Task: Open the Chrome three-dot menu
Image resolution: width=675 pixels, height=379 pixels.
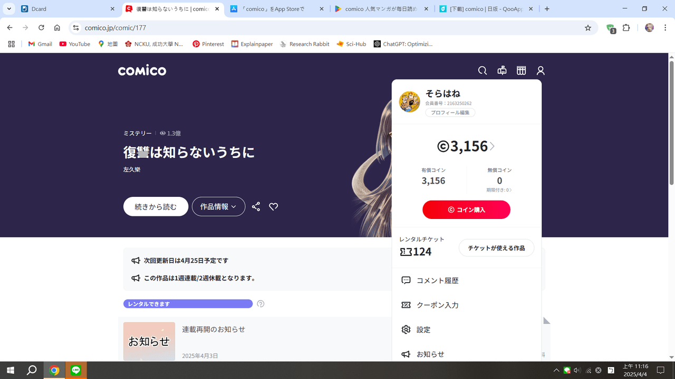Action: click(x=665, y=28)
